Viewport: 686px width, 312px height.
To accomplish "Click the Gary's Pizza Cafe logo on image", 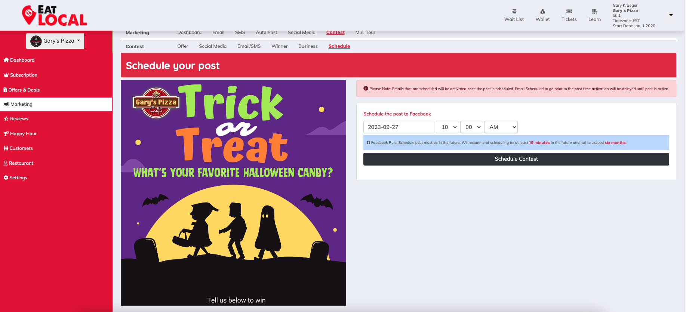I will (156, 103).
